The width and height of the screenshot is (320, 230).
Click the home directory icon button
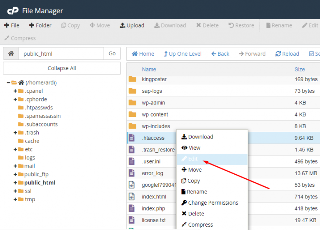[x=11, y=54]
